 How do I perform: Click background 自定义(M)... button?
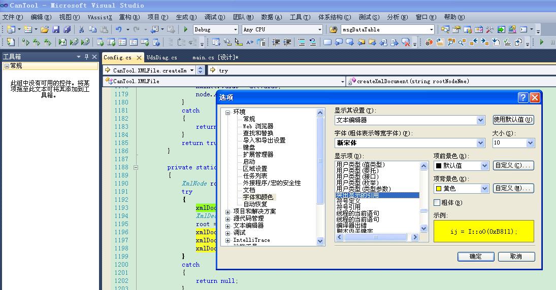pyautogui.click(x=513, y=189)
